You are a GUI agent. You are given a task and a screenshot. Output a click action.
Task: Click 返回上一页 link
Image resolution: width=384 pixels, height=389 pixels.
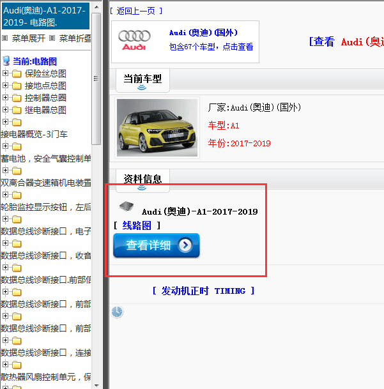pos(136,11)
